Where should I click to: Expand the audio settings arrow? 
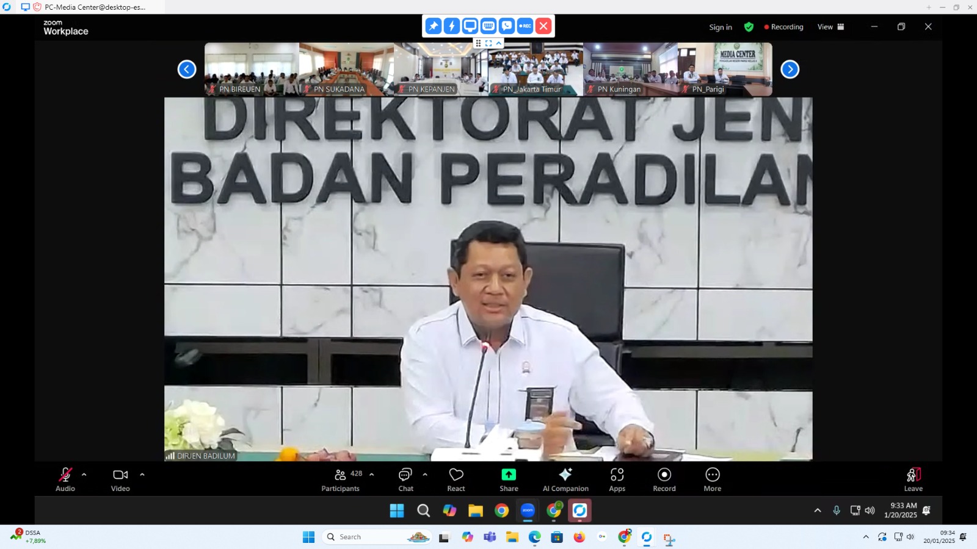coord(84,475)
